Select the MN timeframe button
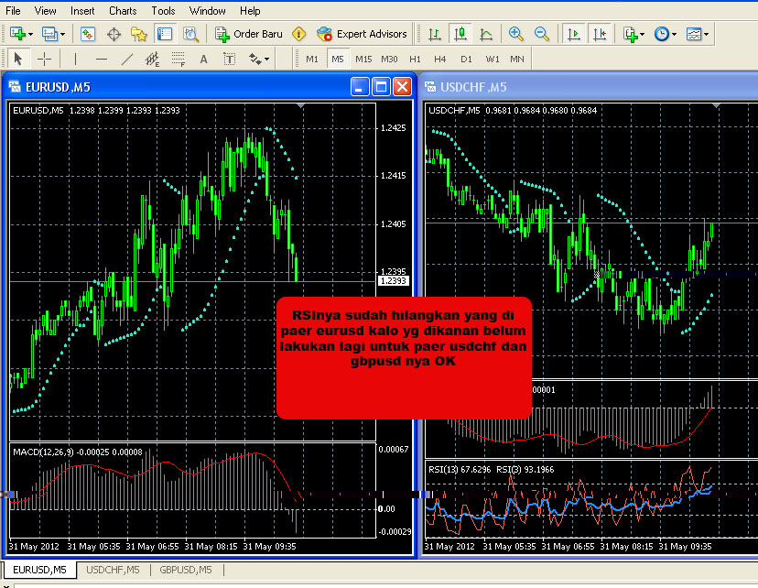 (516, 59)
